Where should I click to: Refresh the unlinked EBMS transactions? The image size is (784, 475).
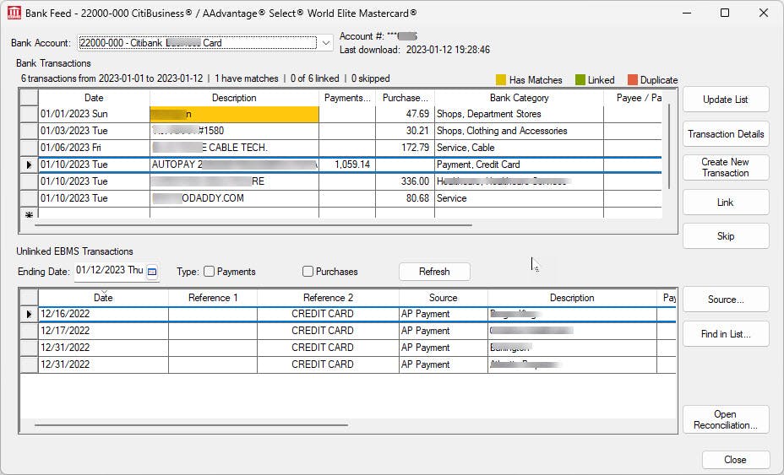434,272
